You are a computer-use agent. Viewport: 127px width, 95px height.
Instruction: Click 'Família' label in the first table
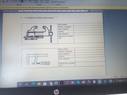[61, 31]
